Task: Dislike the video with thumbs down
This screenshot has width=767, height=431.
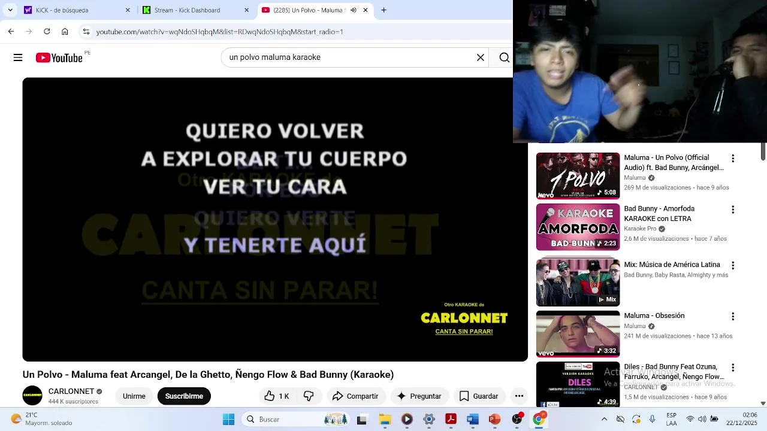Action: (309, 396)
